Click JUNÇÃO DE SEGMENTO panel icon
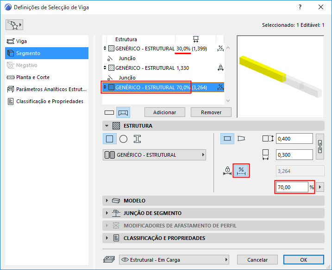Image resolution: width=332 pixels, height=270 pixels. (116, 213)
